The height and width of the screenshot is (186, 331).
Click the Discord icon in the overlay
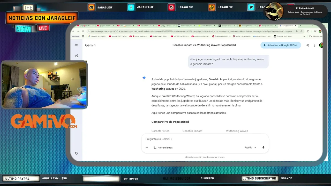point(91,7)
